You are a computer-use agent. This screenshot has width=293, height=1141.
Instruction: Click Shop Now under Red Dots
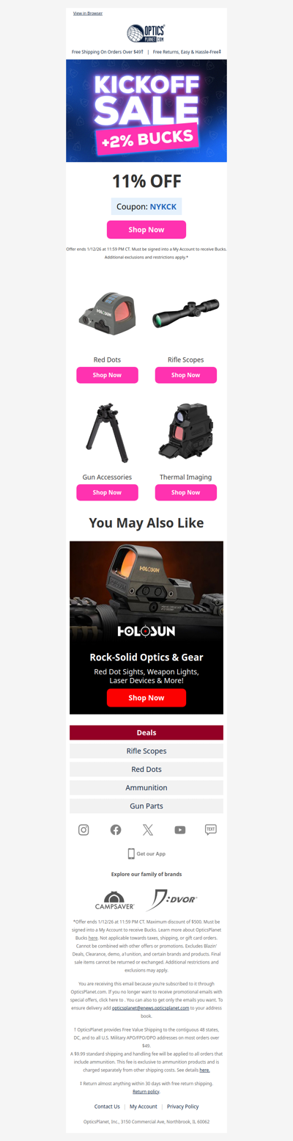pyautogui.click(x=108, y=375)
